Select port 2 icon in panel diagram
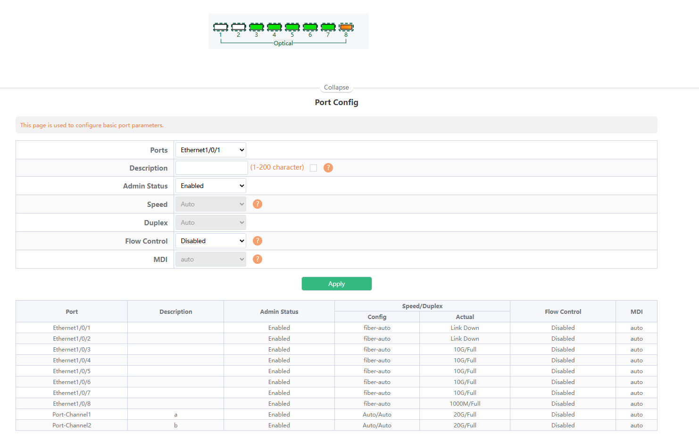Image resolution: width=699 pixels, height=442 pixels. pos(238,27)
